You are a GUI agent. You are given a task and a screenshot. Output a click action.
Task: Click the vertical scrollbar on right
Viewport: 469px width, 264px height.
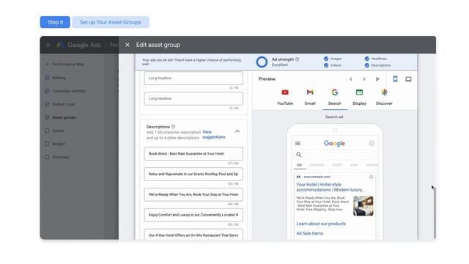tap(435, 213)
